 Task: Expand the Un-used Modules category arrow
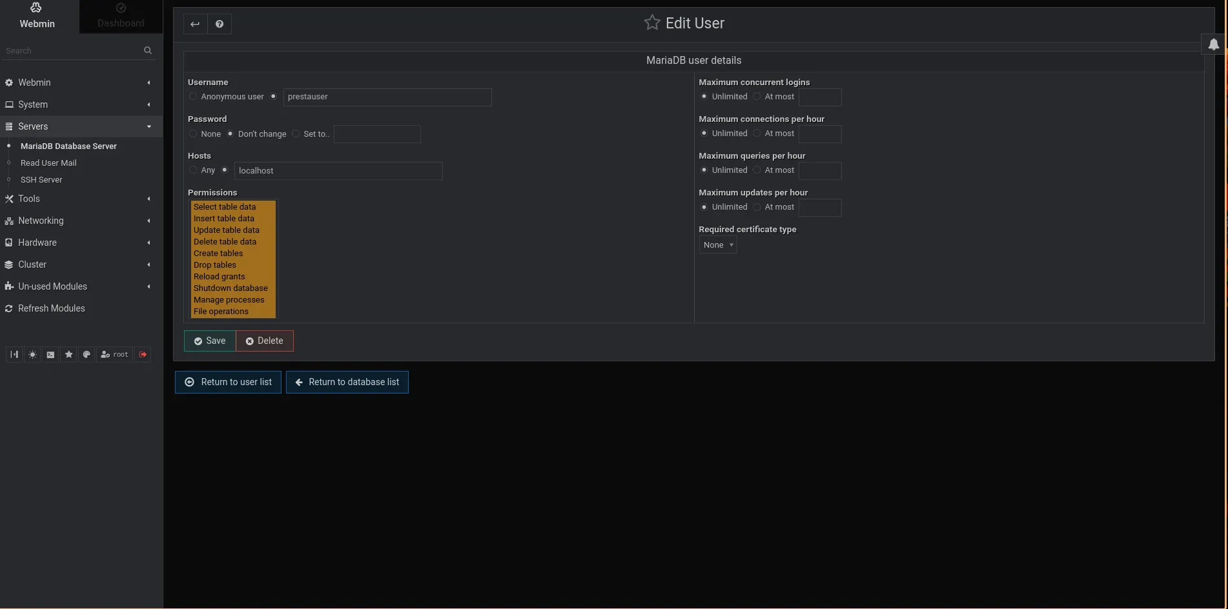(x=148, y=287)
